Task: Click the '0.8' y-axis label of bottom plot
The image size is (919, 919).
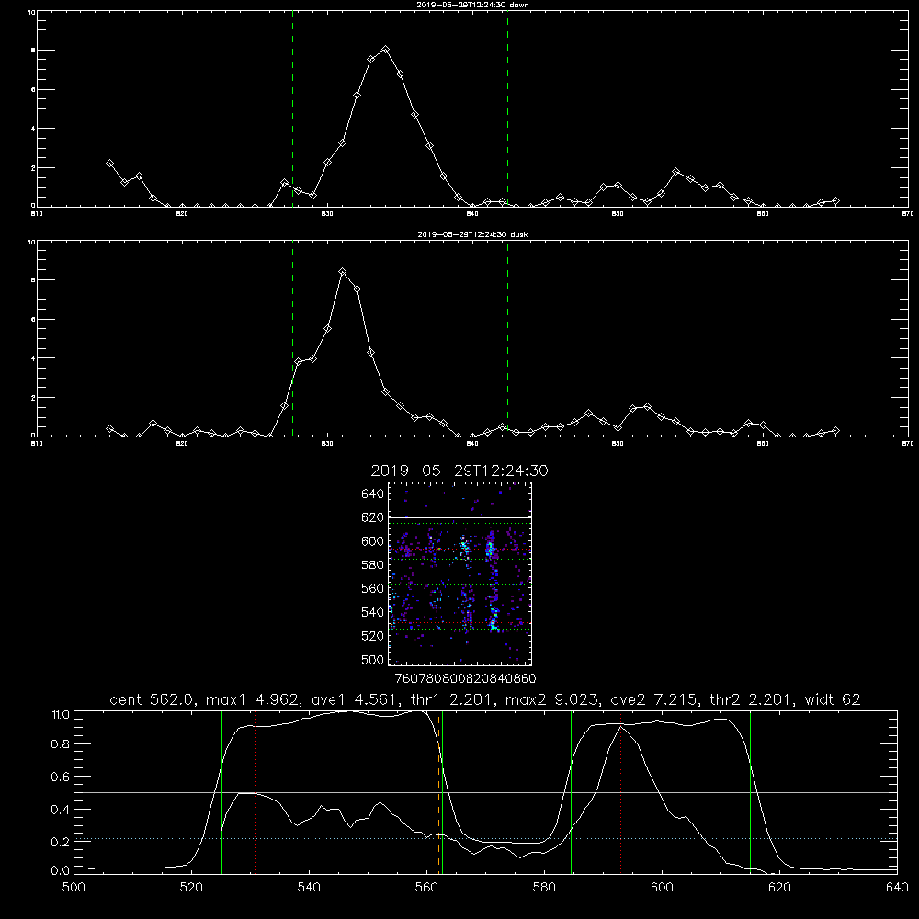Action: (61, 744)
